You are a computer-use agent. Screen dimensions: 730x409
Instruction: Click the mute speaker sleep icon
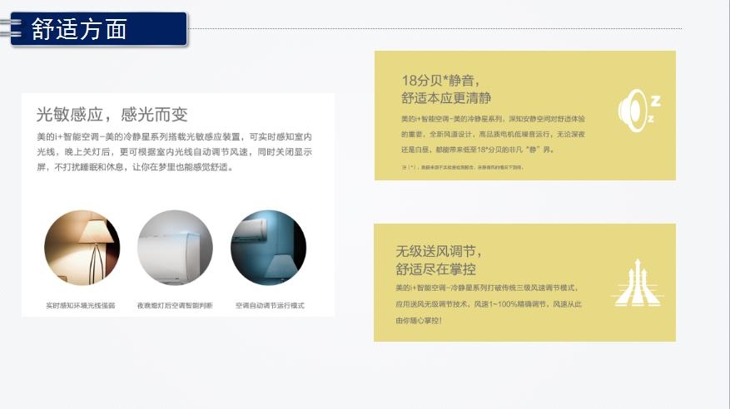[639, 111]
